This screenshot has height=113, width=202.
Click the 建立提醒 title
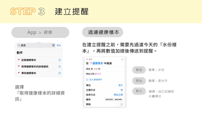click(x=72, y=11)
